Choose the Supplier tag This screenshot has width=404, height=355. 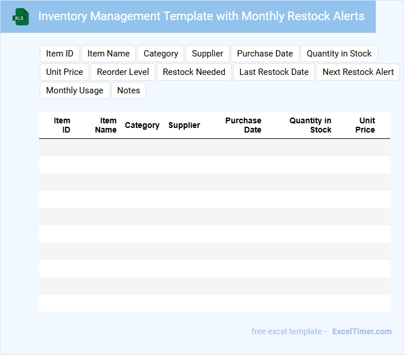[x=207, y=54]
